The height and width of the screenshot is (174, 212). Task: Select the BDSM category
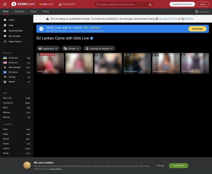tap(17, 82)
